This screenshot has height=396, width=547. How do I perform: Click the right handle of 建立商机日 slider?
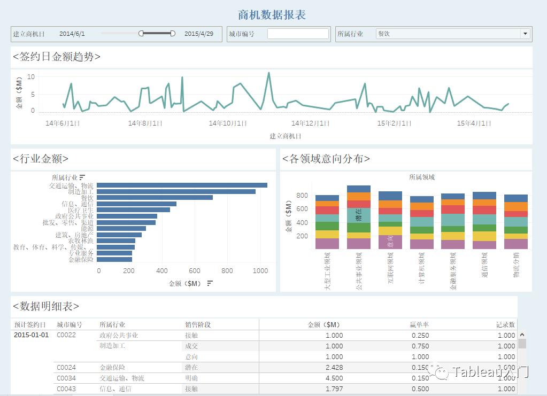tap(173, 34)
